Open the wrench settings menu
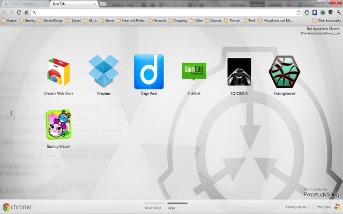Screen dimensions: 343x214 [x=339, y=12]
